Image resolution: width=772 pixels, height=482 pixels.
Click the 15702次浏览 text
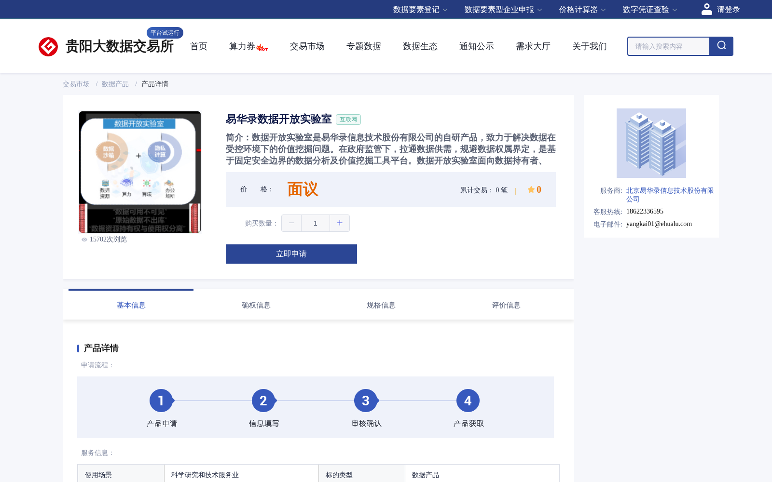pyautogui.click(x=108, y=240)
